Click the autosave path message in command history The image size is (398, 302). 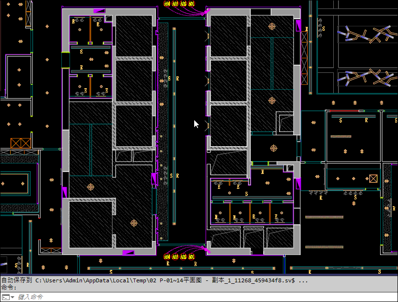coord(153,280)
